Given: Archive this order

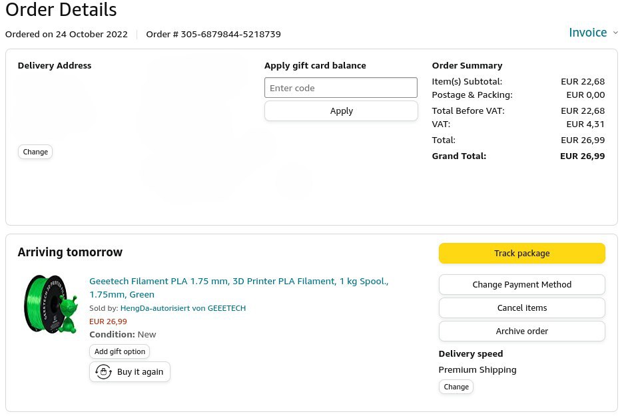Looking at the screenshot, I should (521, 331).
